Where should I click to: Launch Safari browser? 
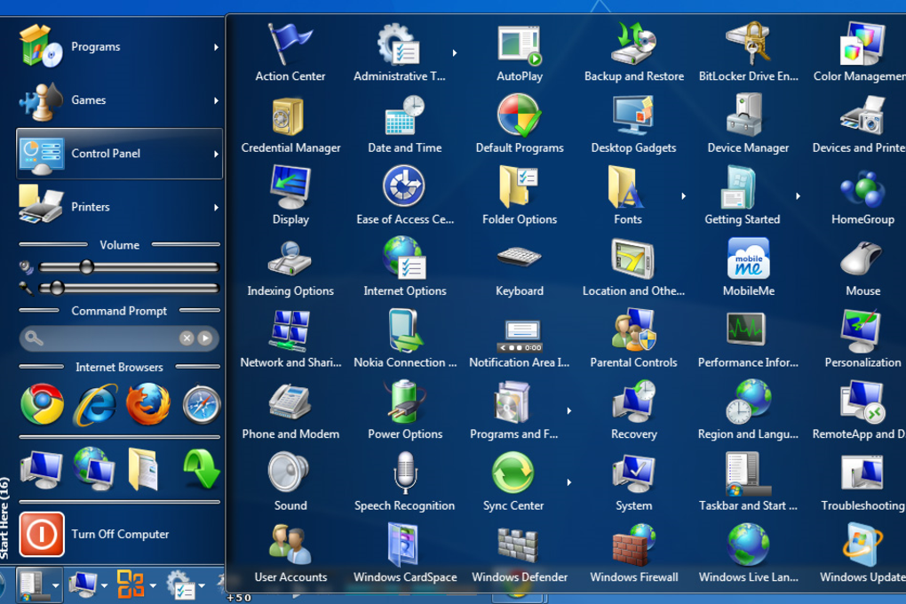pos(201,404)
